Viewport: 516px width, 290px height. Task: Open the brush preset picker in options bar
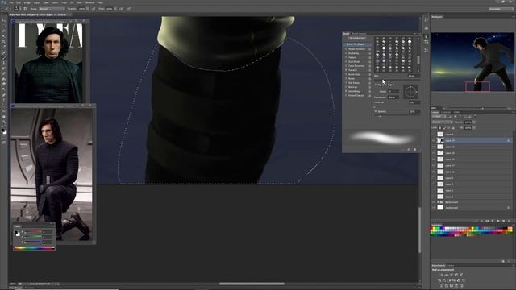pos(16,9)
